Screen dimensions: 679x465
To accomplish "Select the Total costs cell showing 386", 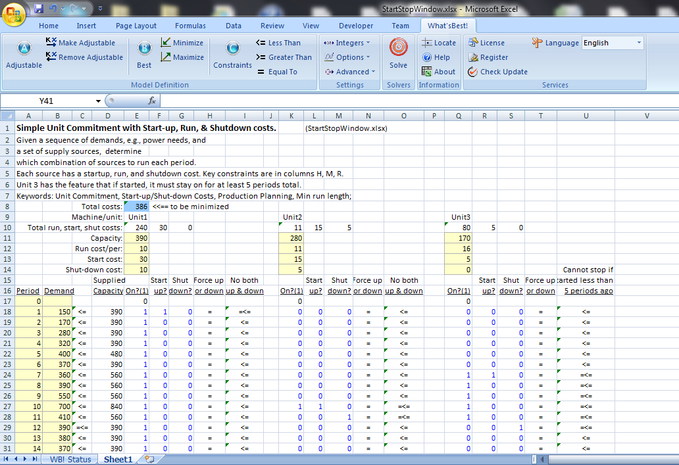I will coord(136,207).
